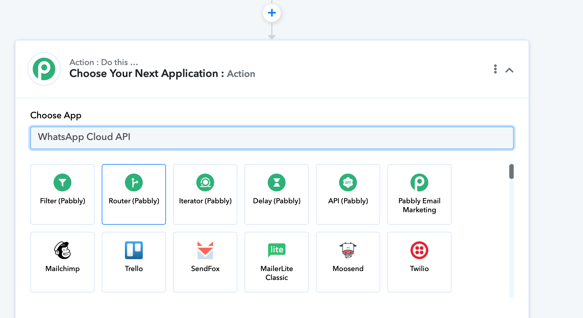The width and height of the screenshot is (583, 318).
Task: Click the app list scrollbar thumb
Action: point(511,171)
